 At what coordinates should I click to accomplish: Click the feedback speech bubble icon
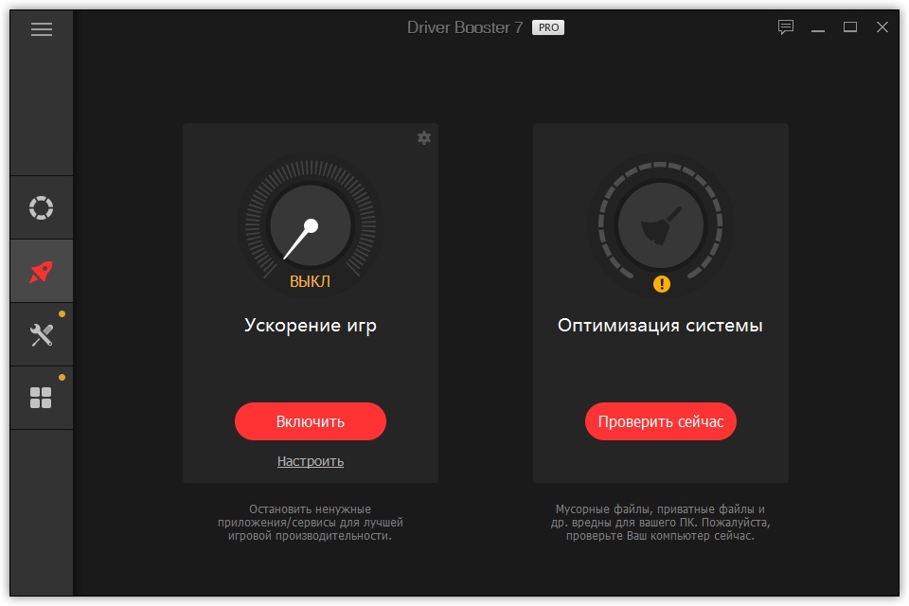click(x=785, y=27)
